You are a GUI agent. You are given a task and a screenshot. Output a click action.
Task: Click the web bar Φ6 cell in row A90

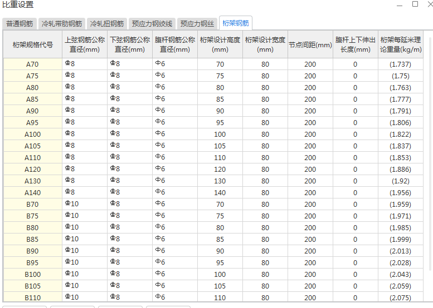[x=175, y=111]
